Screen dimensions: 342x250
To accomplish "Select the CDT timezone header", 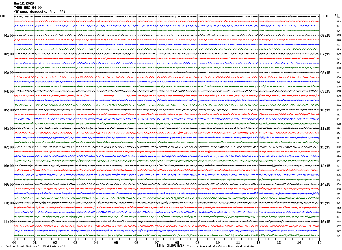I will [x=3, y=16].
